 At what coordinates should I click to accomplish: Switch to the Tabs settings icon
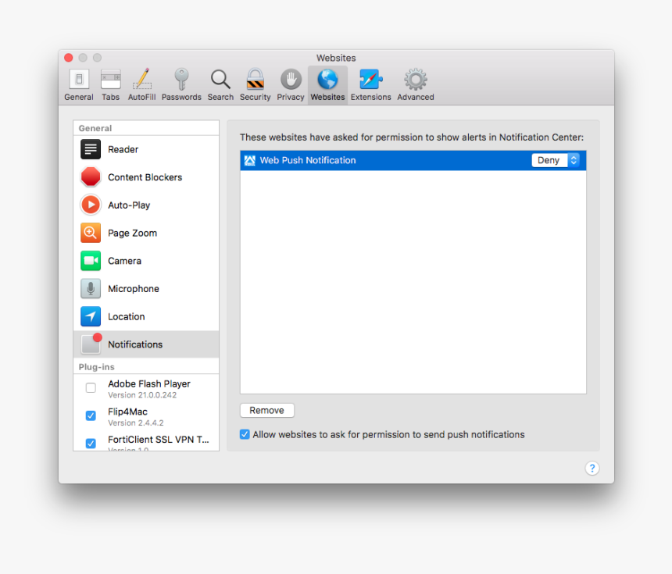click(x=110, y=82)
